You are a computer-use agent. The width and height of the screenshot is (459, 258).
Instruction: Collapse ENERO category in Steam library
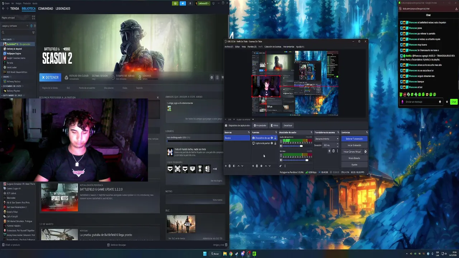(5, 77)
